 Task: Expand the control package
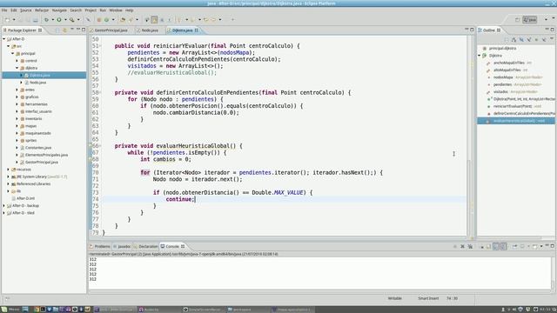[x=17, y=61]
